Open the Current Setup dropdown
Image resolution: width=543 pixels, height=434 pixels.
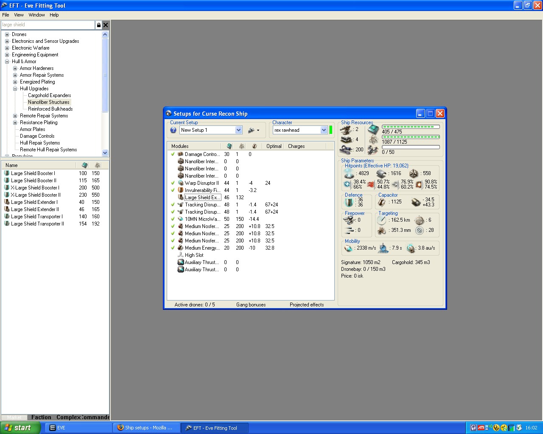point(238,130)
